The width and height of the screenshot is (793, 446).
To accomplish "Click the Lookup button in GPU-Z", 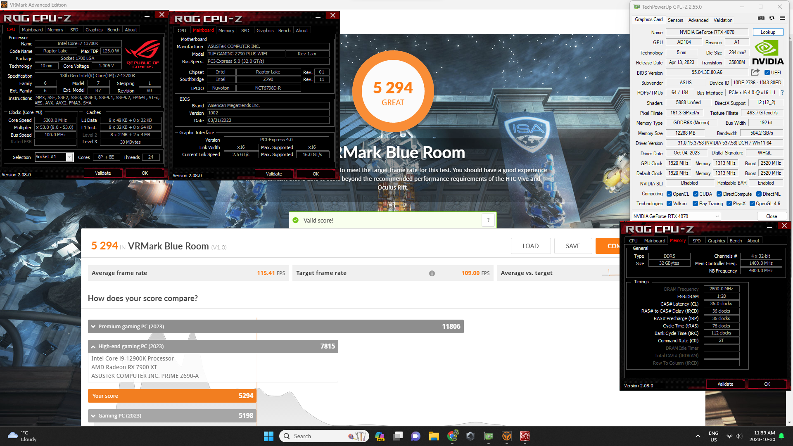I will [768, 32].
